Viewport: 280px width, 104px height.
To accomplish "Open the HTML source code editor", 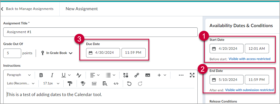I will coord(116,84).
